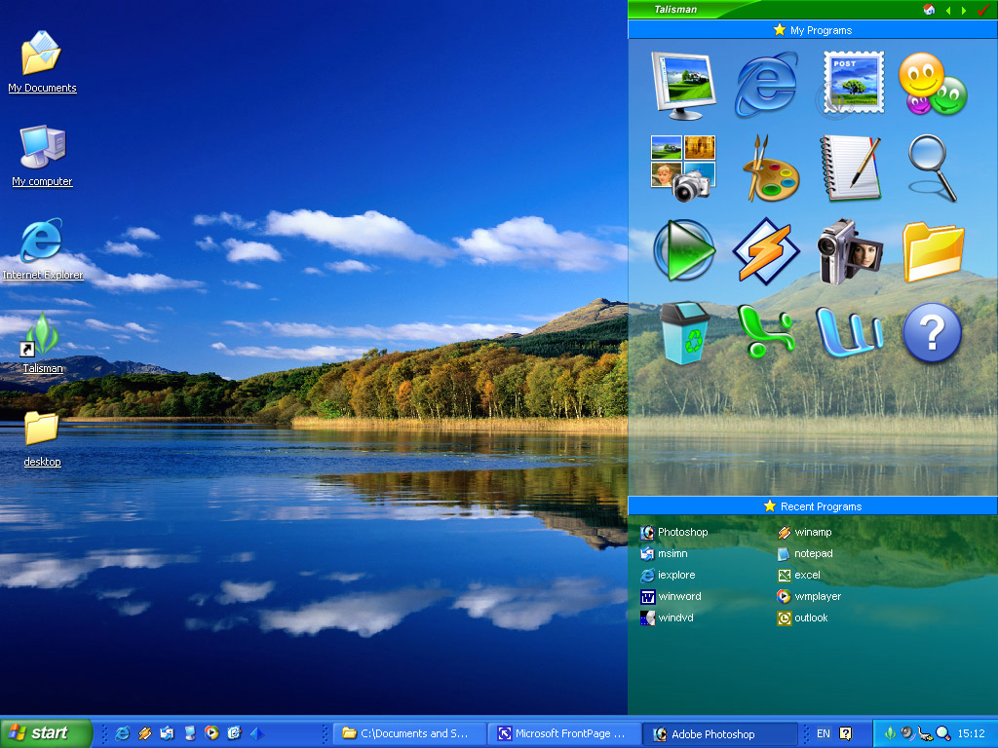
Task: Go to next page with right arrow
Action: pyautogui.click(x=964, y=10)
